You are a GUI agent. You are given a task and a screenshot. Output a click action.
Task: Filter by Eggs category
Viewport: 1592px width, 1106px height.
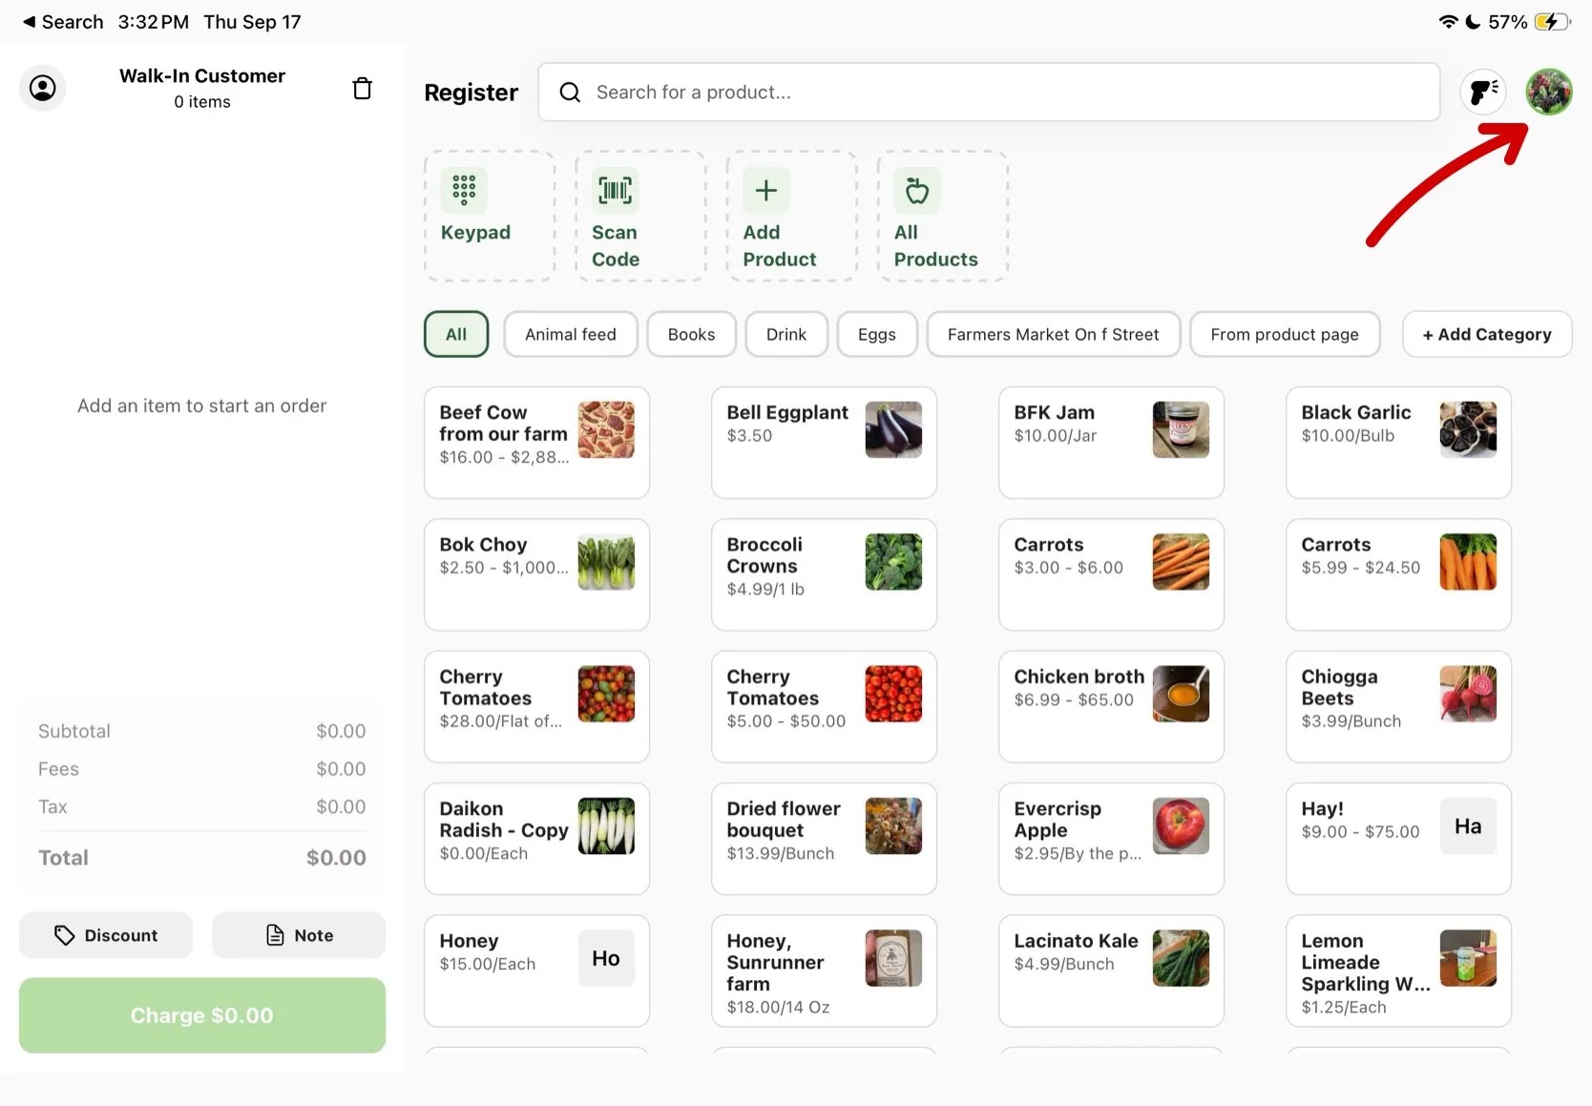point(877,334)
